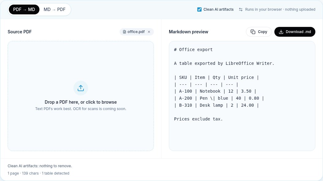Screen dimensions: 323x181
Task: Copy the markdown preview with the Copy button
Action: [x=259, y=32]
